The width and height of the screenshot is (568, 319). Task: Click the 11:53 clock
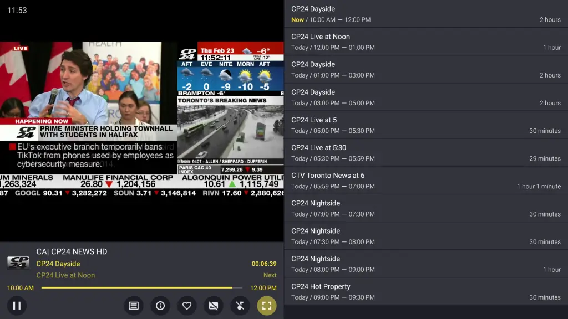[17, 10]
